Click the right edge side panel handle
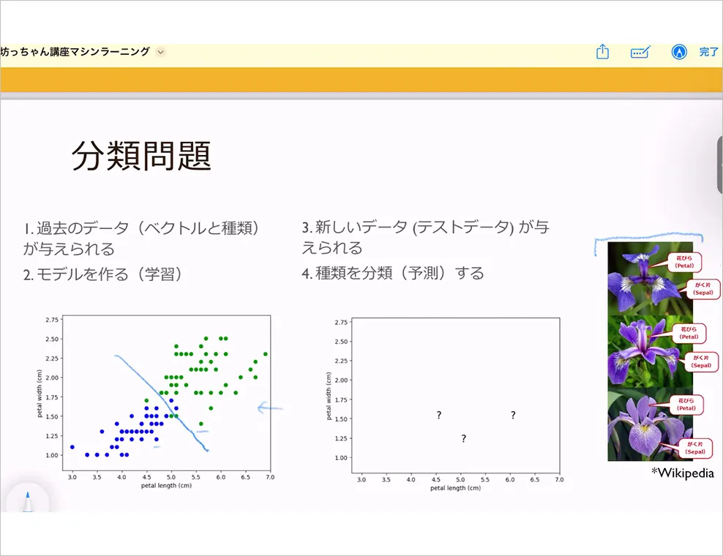 [720, 165]
